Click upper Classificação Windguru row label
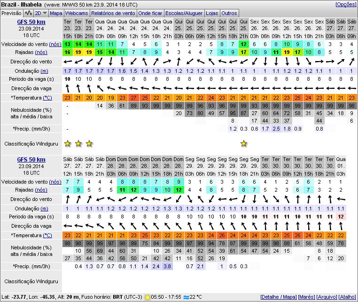The width and height of the screenshot is (358, 302). 31,144
